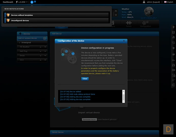This screenshot has width=176, height=137.
Task: Open the Panels tab with puzzle icon
Action: [129, 24]
